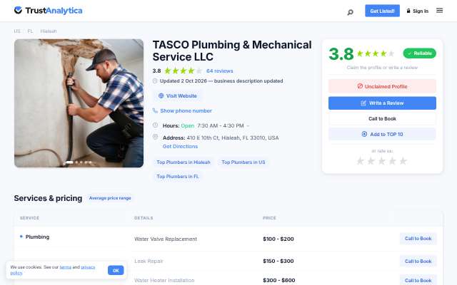Screen dimensions: 457x285
Task: Call to Book Water Valve Replacement
Action: (x=418, y=239)
